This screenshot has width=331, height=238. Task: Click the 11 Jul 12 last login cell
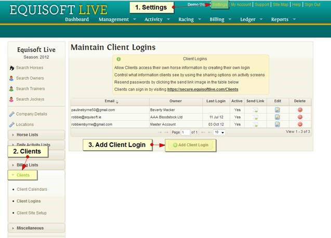pos(216,117)
